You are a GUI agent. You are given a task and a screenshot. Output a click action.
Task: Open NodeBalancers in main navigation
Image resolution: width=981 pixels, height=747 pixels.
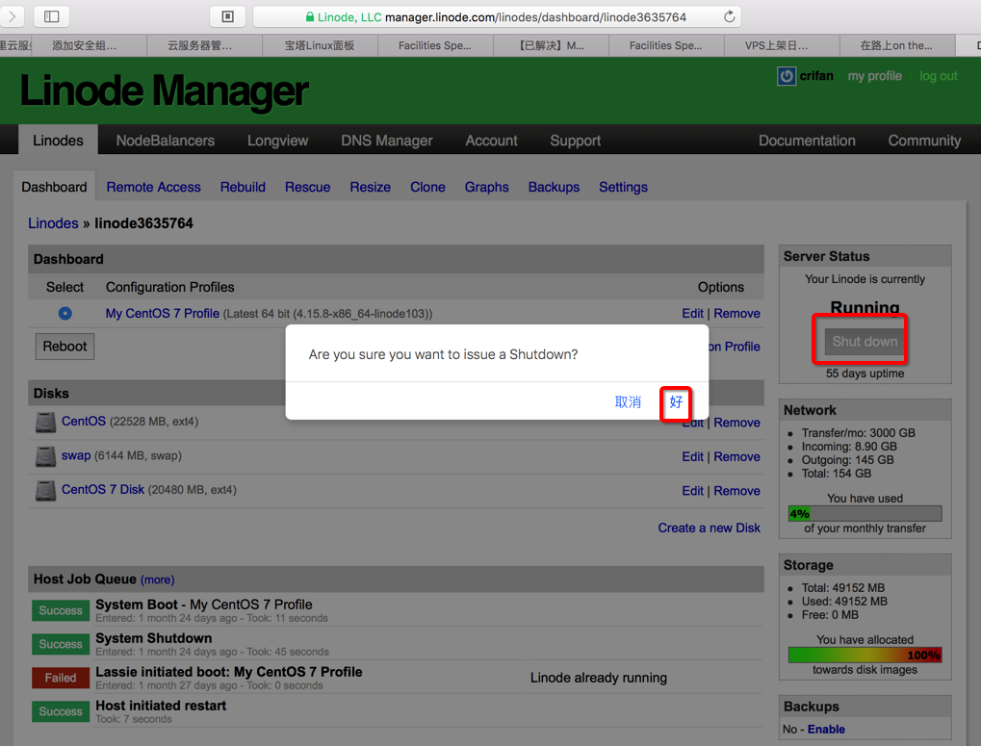coord(166,141)
